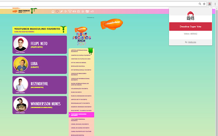Choose Desenho Animado Favorito category
Viewport: 218px width, 136px height.
pyautogui.click(x=81, y=107)
